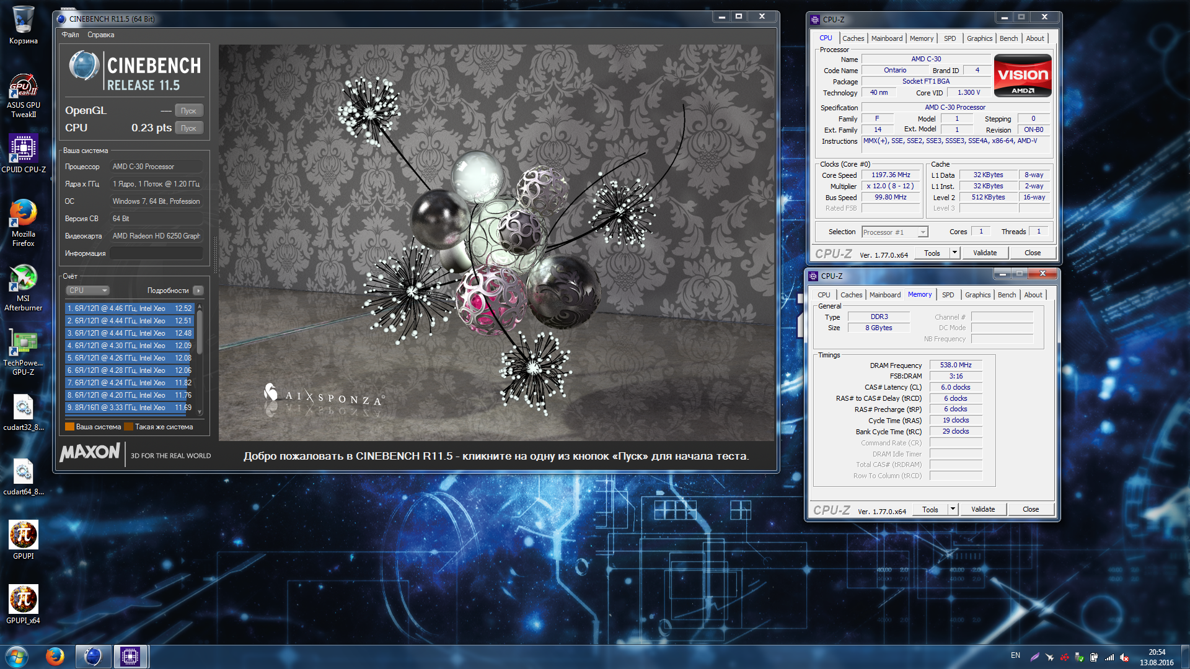
Task: Click the safely remove hardware tray icon
Action: pos(1080,657)
